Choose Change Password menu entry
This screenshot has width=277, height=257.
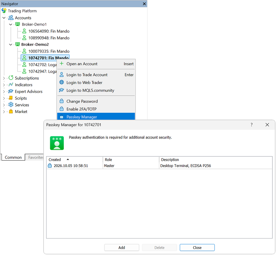[x=96, y=101]
